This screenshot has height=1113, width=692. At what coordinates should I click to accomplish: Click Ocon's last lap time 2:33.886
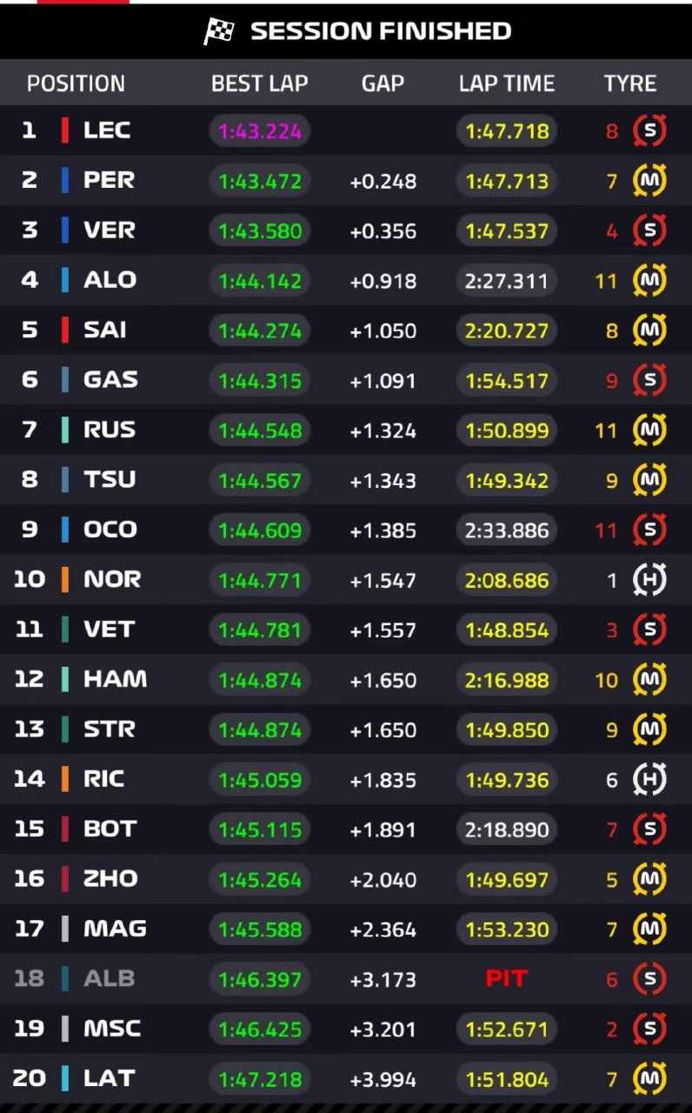(x=507, y=530)
